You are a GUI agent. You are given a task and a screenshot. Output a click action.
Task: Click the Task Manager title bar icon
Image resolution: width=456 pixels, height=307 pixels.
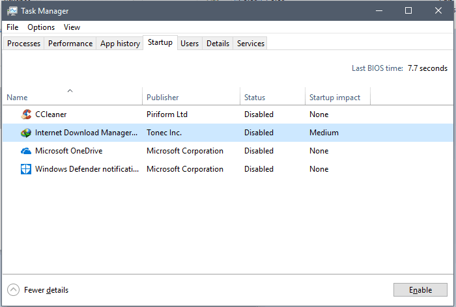pyautogui.click(x=12, y=11)
